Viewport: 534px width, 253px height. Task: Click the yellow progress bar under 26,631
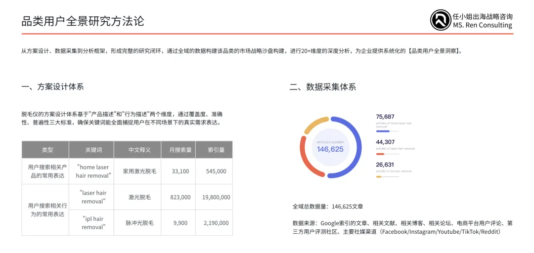[x=379, y=177]
